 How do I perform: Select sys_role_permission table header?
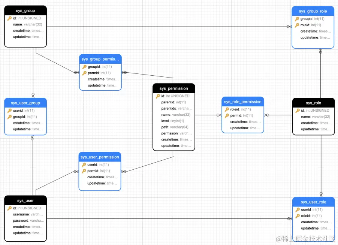pos(243,102)
